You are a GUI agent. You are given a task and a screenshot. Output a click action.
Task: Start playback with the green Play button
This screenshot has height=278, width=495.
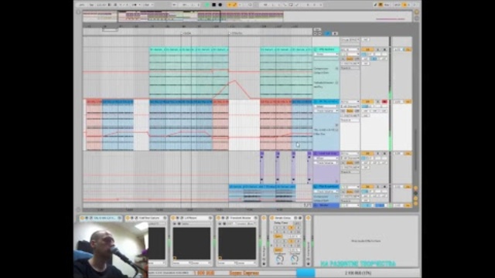207,5
